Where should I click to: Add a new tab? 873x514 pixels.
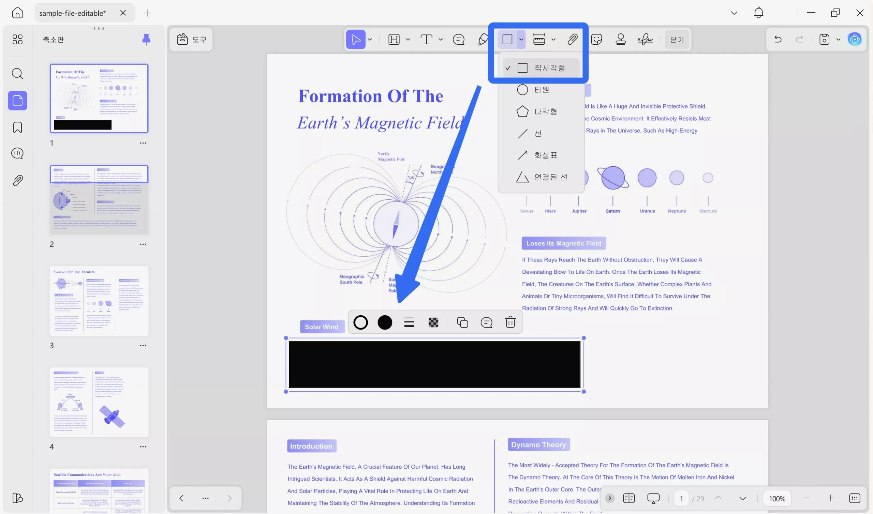pos(148,13)
